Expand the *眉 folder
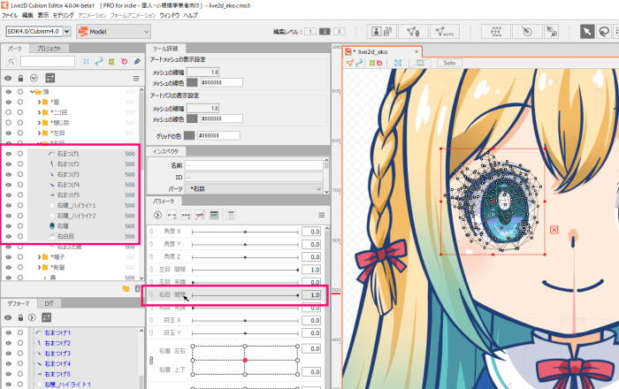Viewport: 619px width, 389px height. [39, 103]
